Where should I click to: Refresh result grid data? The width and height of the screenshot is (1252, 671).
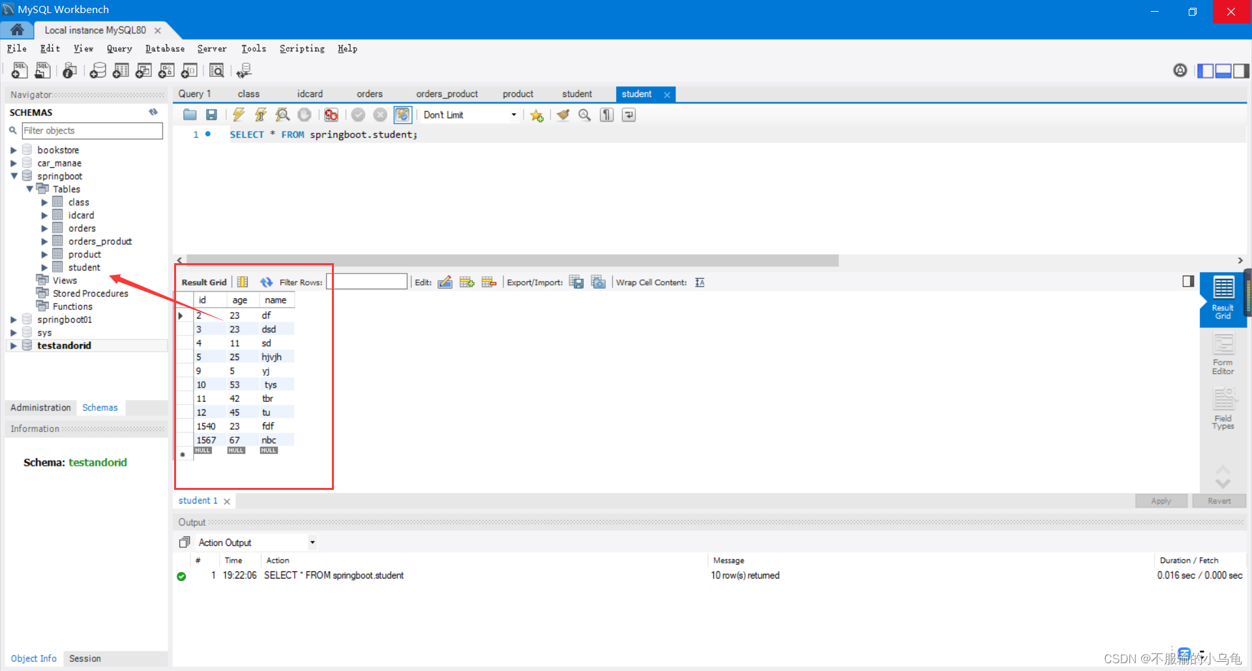[266, 282]
